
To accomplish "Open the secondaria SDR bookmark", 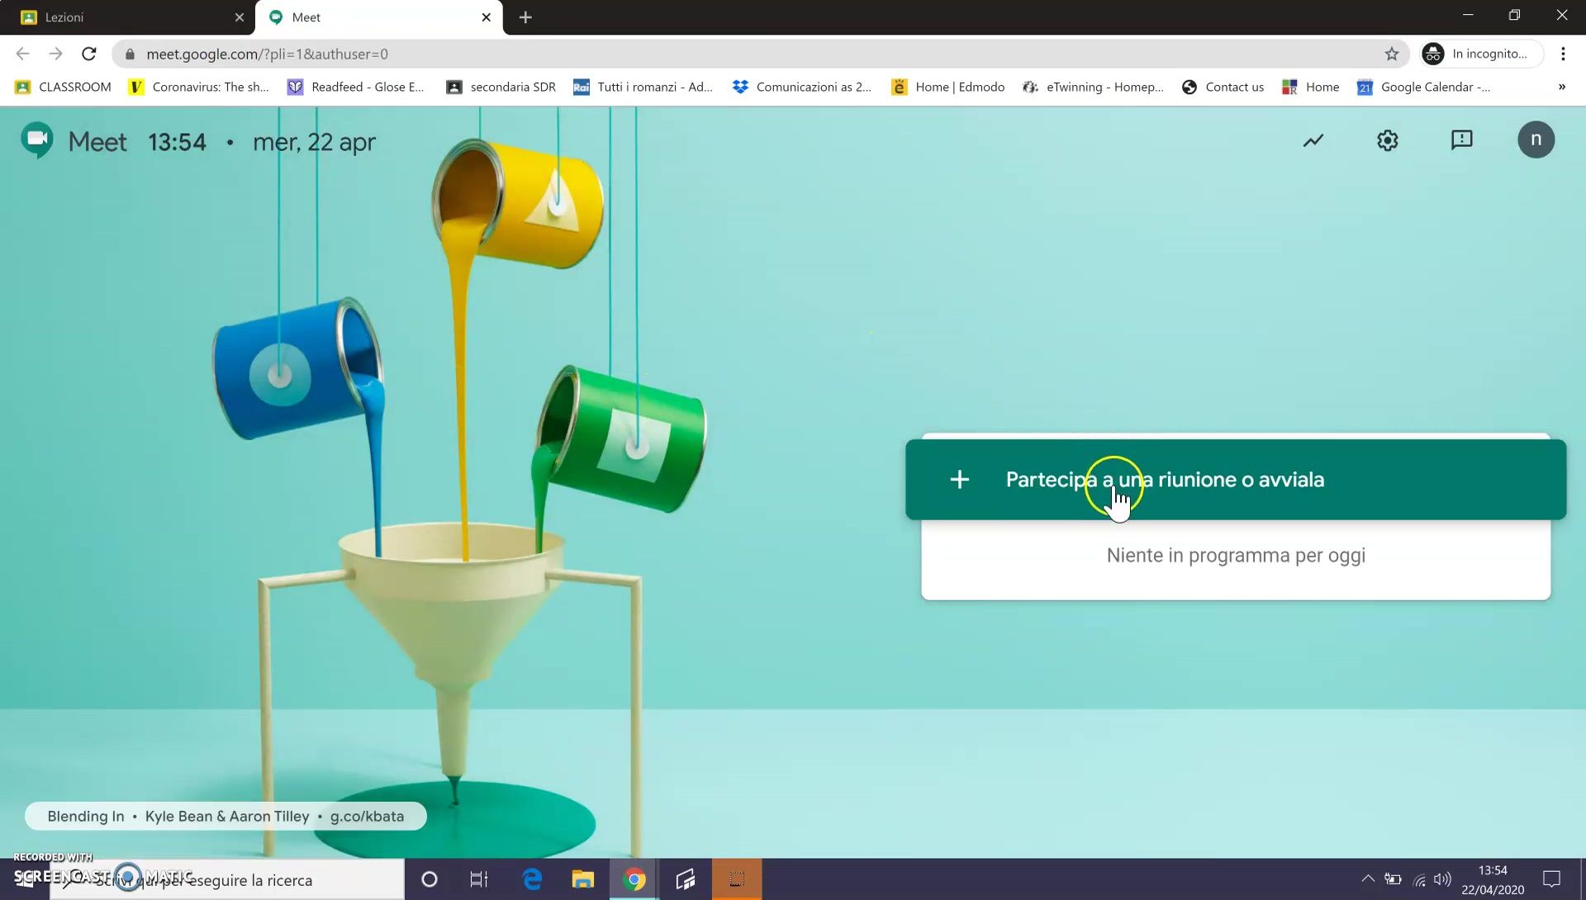I will [501, 87].
